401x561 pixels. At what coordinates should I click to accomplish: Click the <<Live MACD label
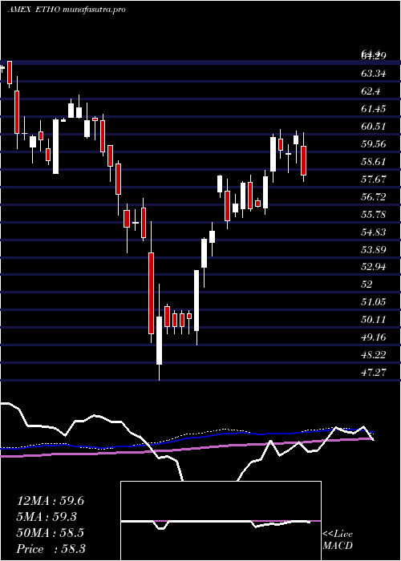tap(338, 540)
